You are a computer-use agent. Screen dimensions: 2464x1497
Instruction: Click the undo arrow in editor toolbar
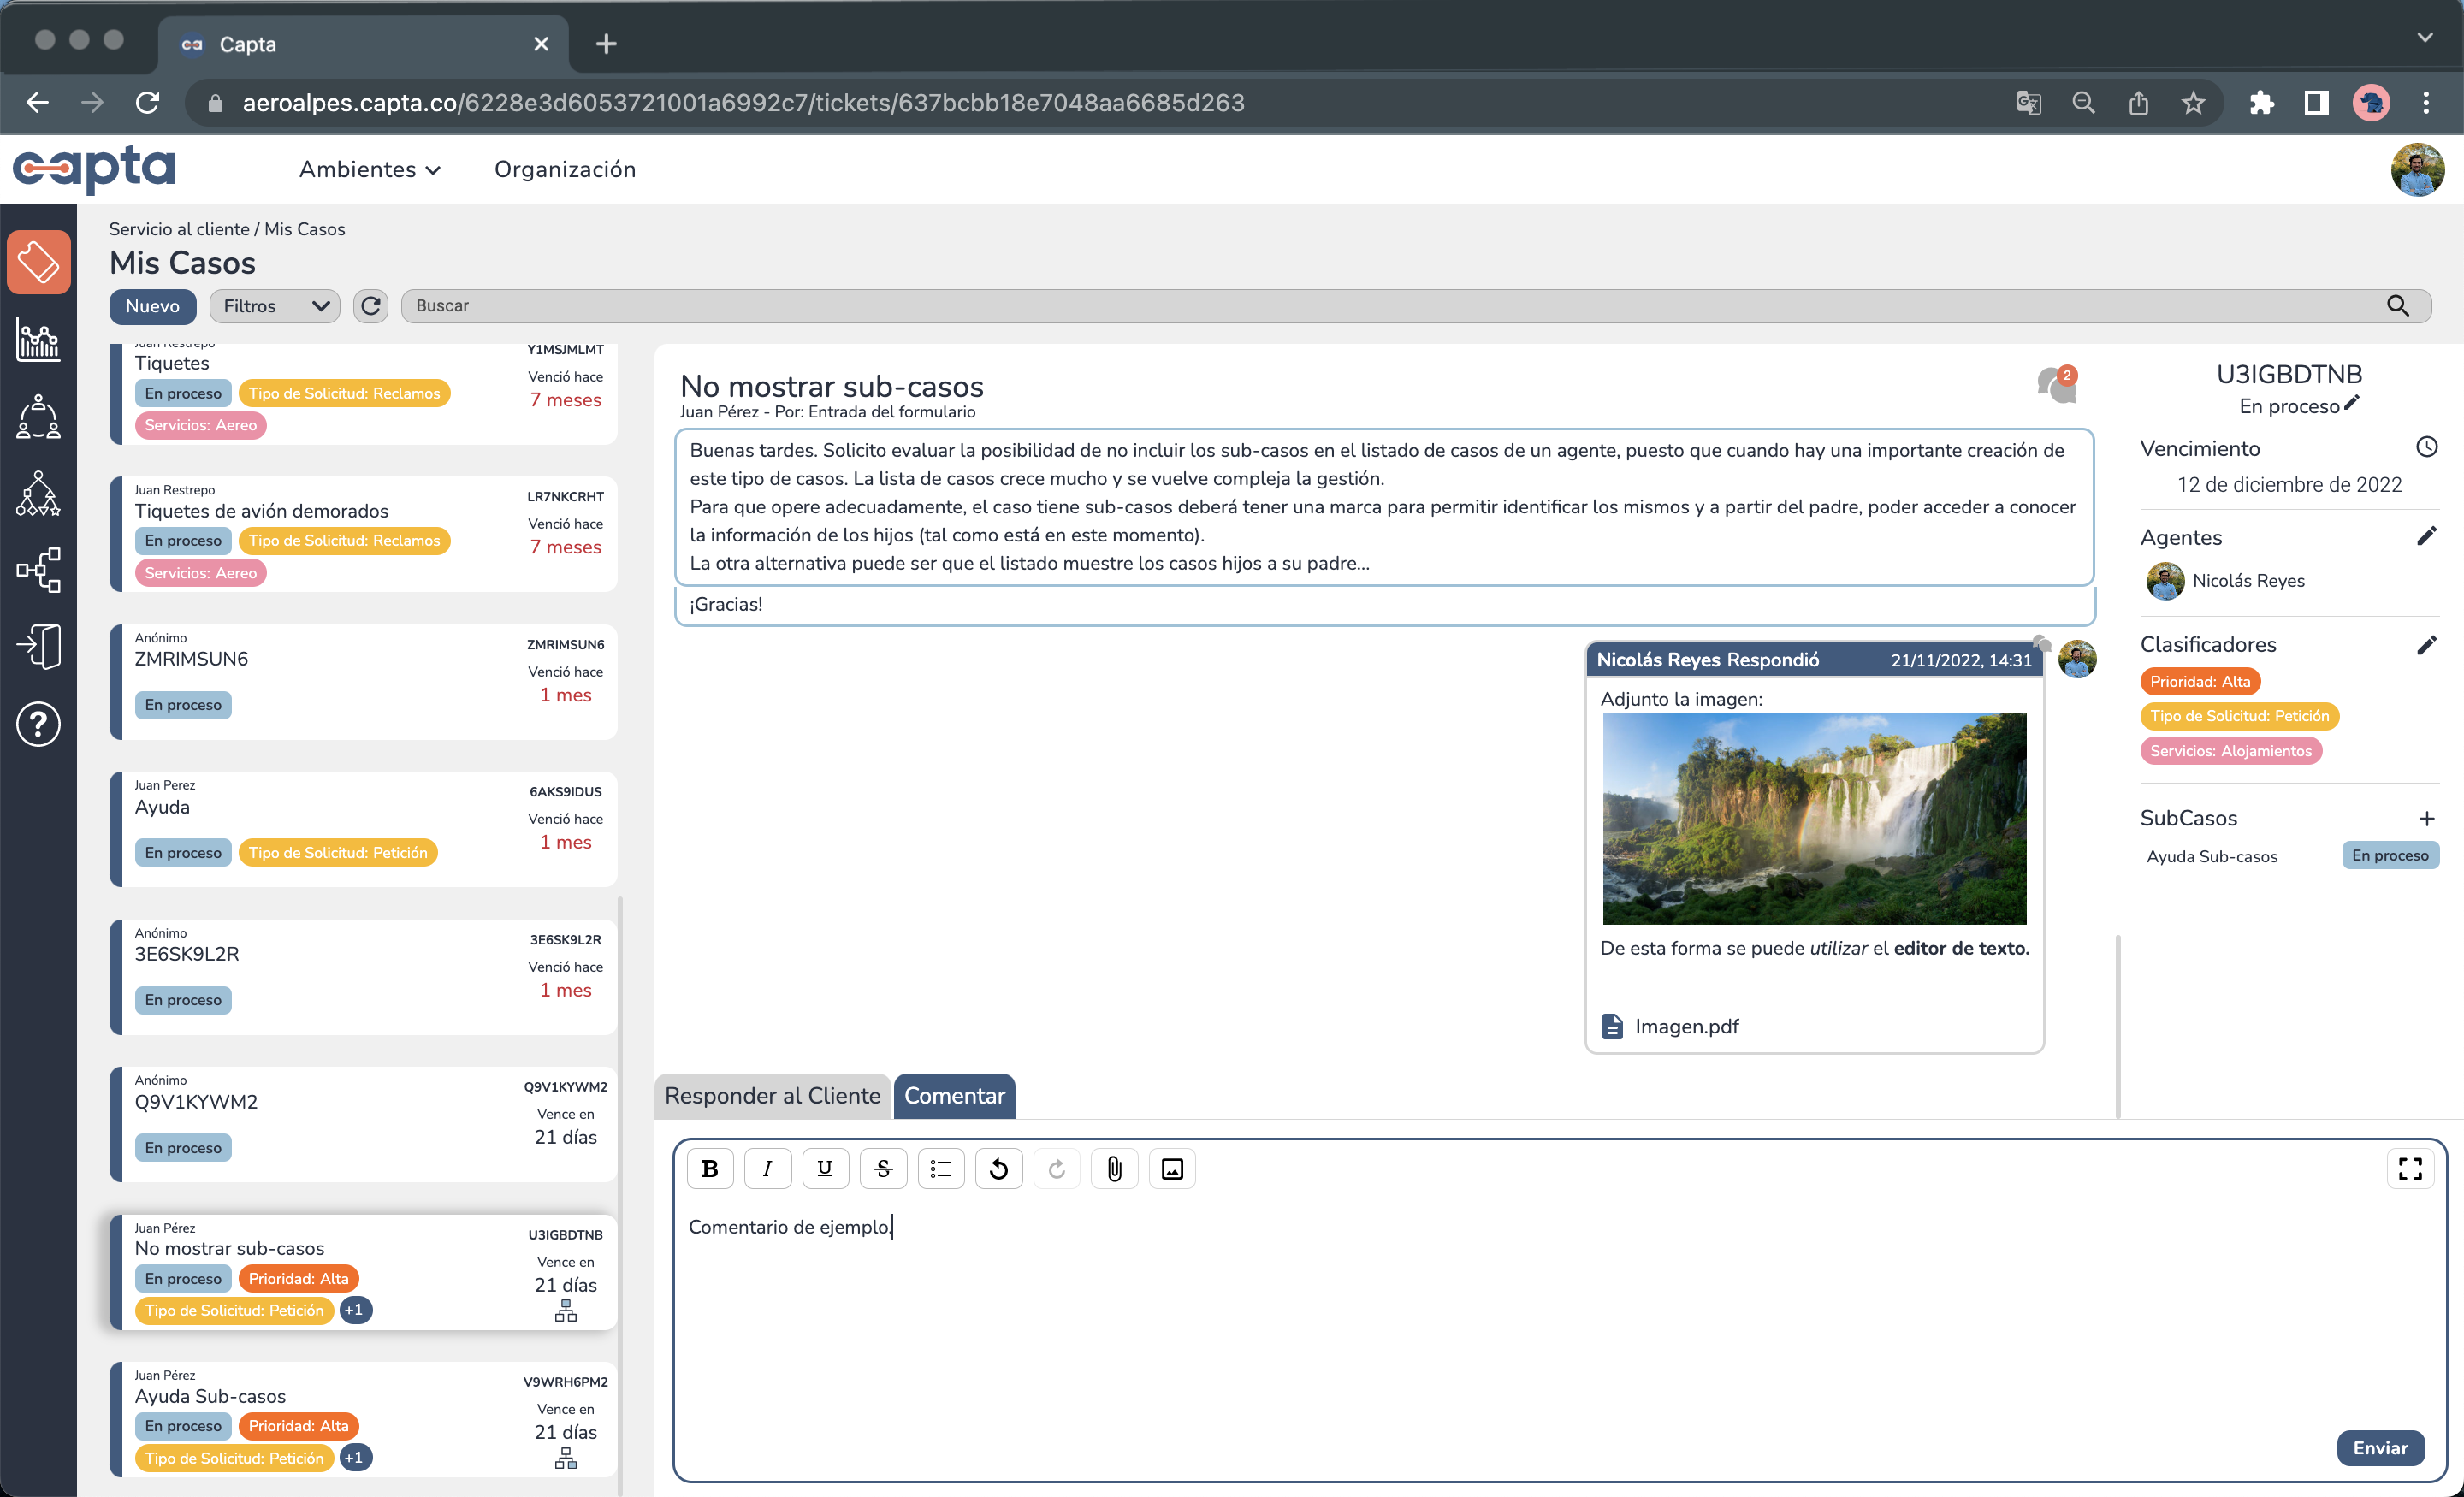click(x=998, y=1168)
